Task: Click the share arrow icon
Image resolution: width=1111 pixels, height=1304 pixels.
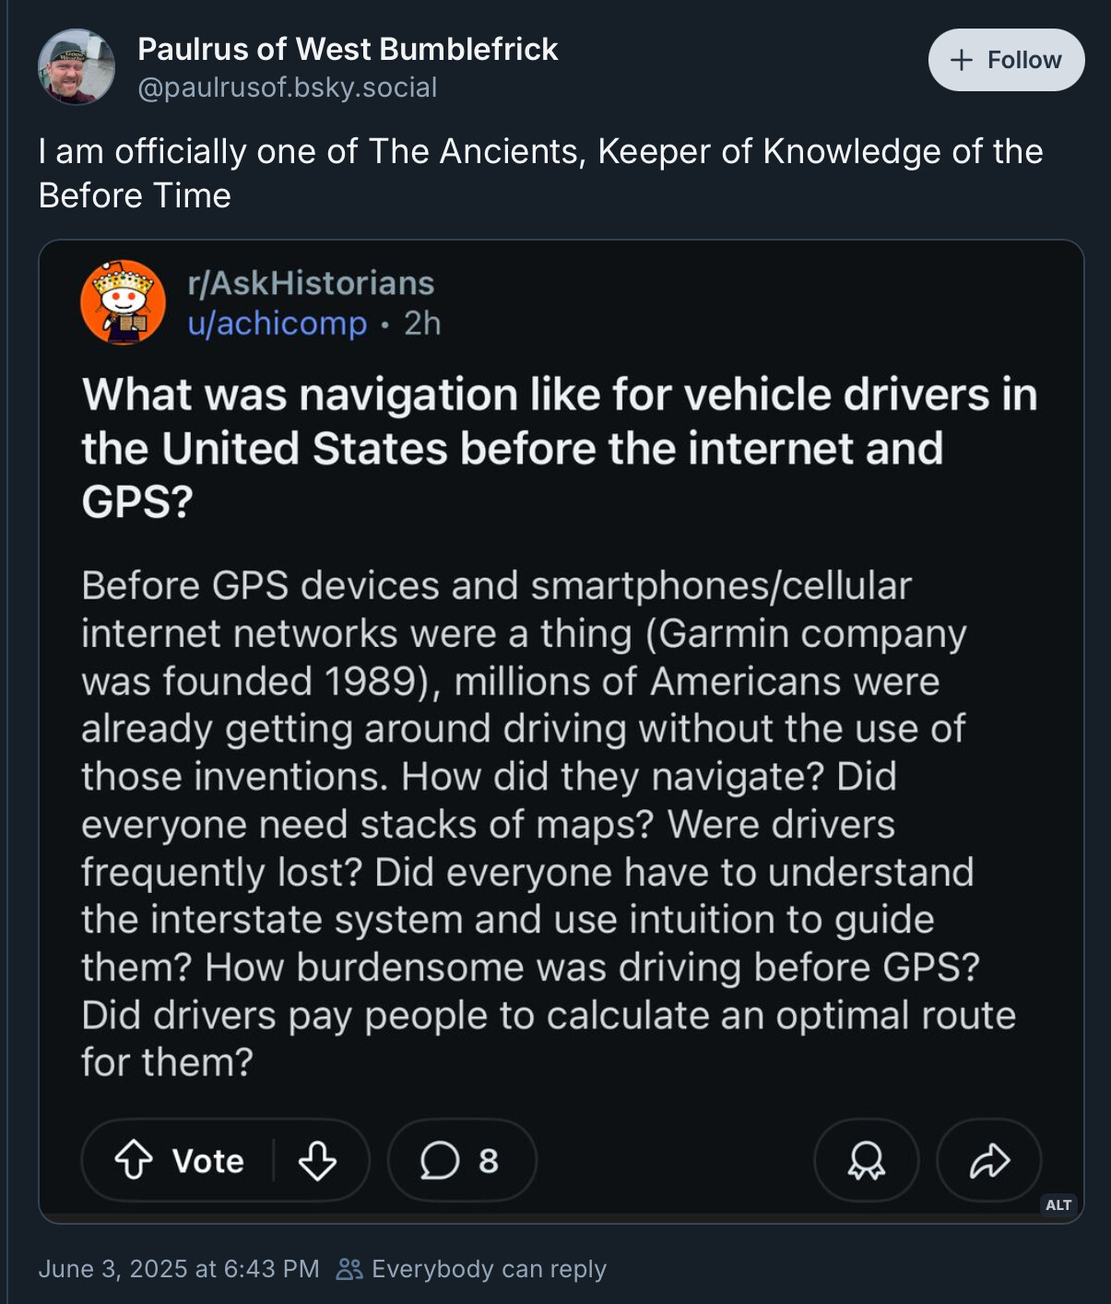Action: pyautogui.click(x=989, y=1160)
